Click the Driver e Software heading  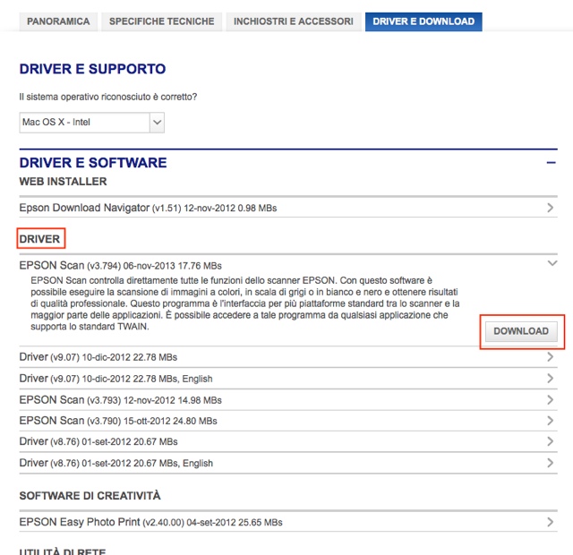pos(93,163)
